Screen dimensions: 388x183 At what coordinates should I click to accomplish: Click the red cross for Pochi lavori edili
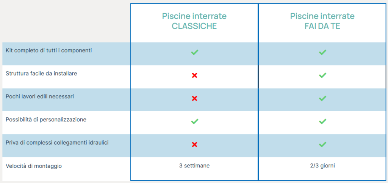point(194,98)
